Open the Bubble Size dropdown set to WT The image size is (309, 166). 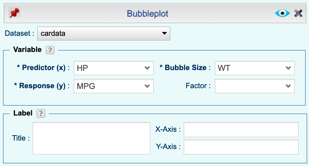[254, 68]
